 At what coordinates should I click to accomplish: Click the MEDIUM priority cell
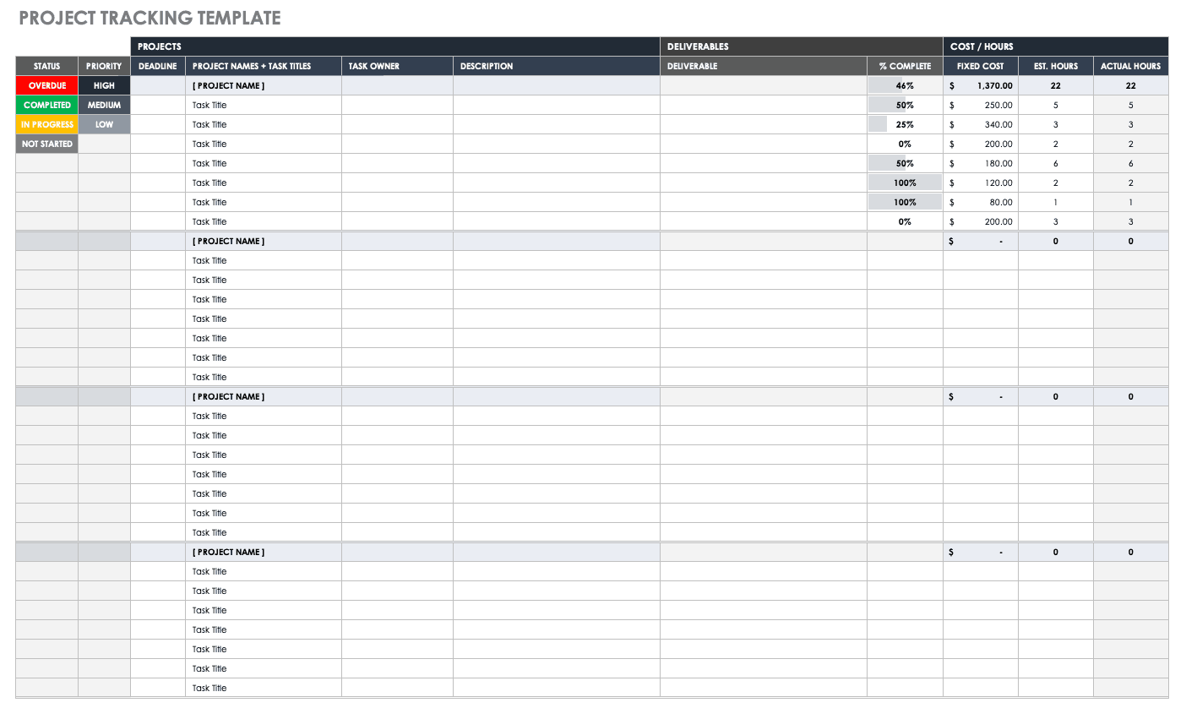pos(103,105)
